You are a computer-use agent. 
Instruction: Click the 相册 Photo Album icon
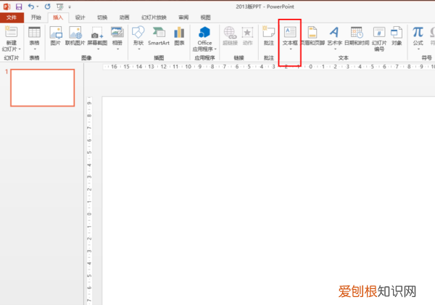coord(117,32)
